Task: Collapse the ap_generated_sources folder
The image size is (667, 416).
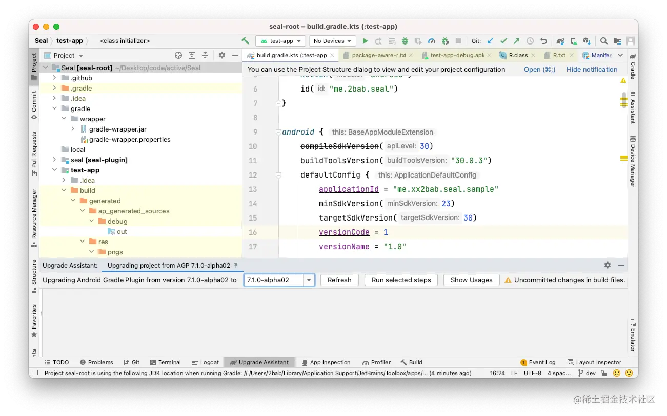Action: tap(82, 211)
